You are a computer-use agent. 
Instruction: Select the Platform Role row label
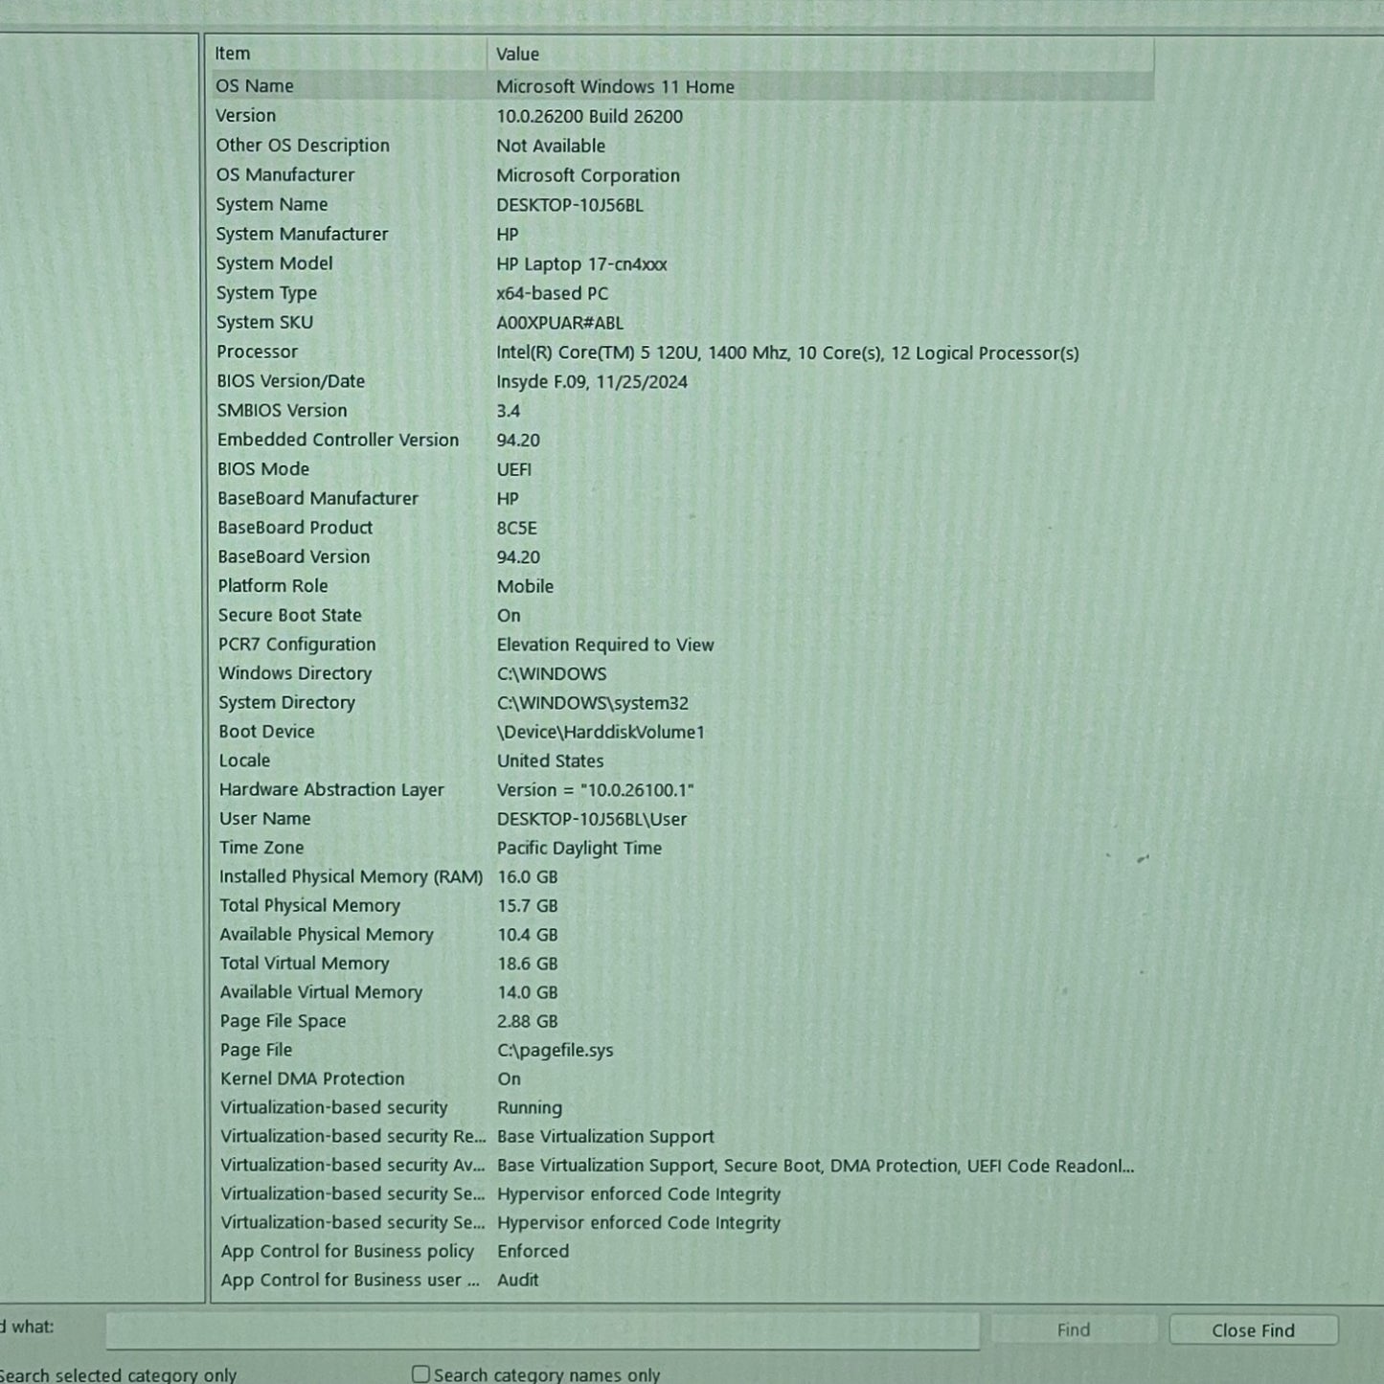tap(273, 586)
